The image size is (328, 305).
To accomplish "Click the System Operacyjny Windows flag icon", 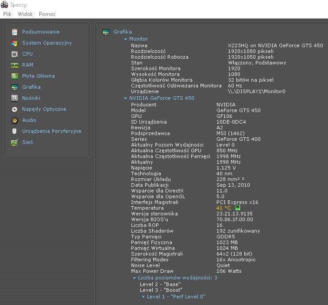I will tap(15, 43).
